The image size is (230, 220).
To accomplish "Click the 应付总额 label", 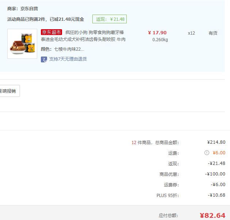I will [168, 216].
